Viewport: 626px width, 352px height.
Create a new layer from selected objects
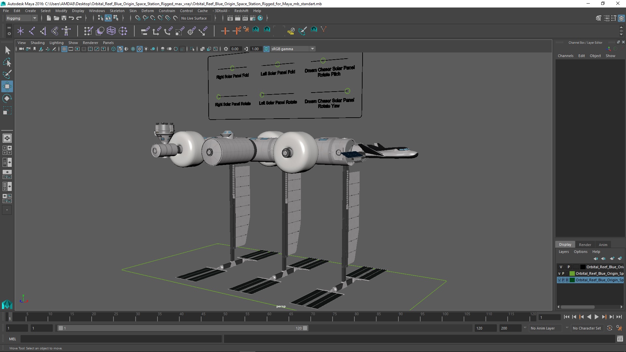pos(619,258)
